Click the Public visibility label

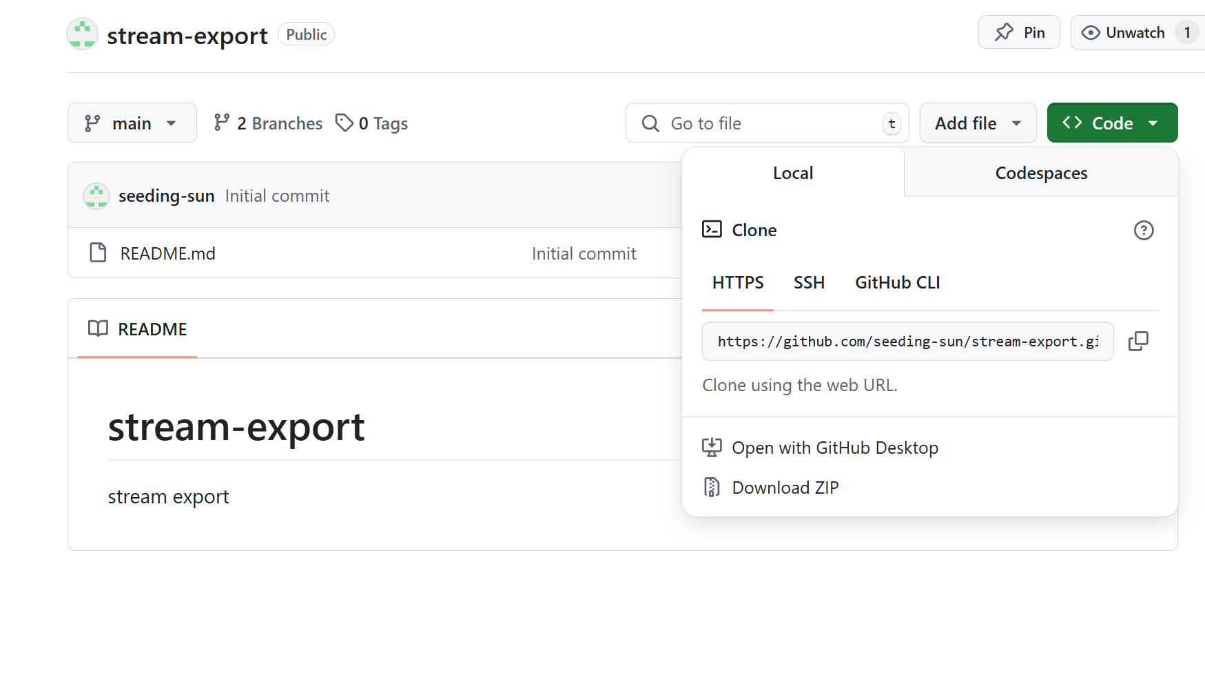(307, 34)
